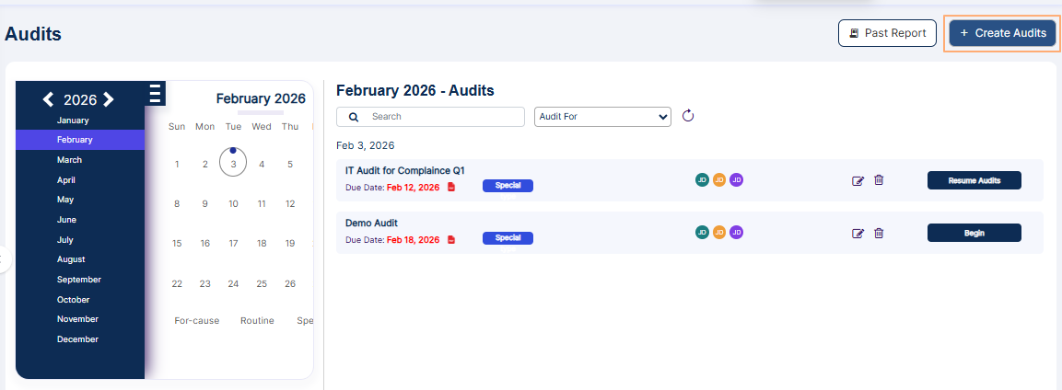Edit the Demo Audit entry

[x=858, y=234]
